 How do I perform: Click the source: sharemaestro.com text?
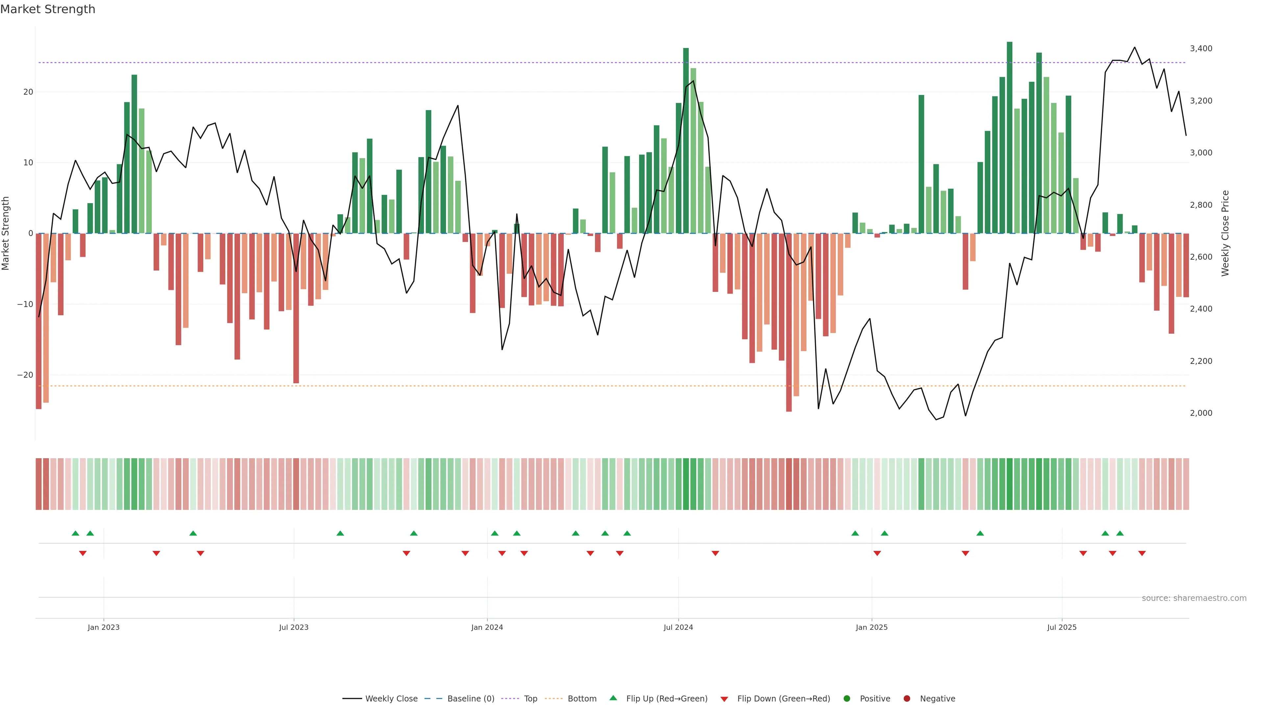click(x=1194, y=598)
